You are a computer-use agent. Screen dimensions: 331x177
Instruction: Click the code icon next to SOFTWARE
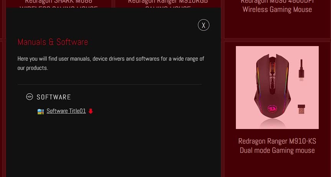[x=30, y=97]
